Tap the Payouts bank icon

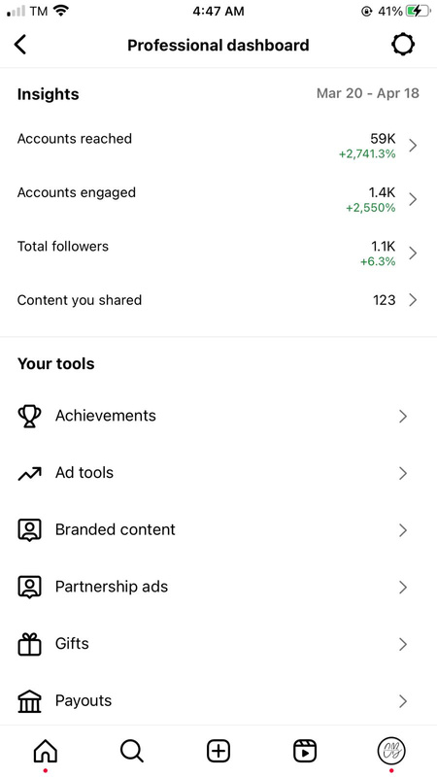(30, 701)
